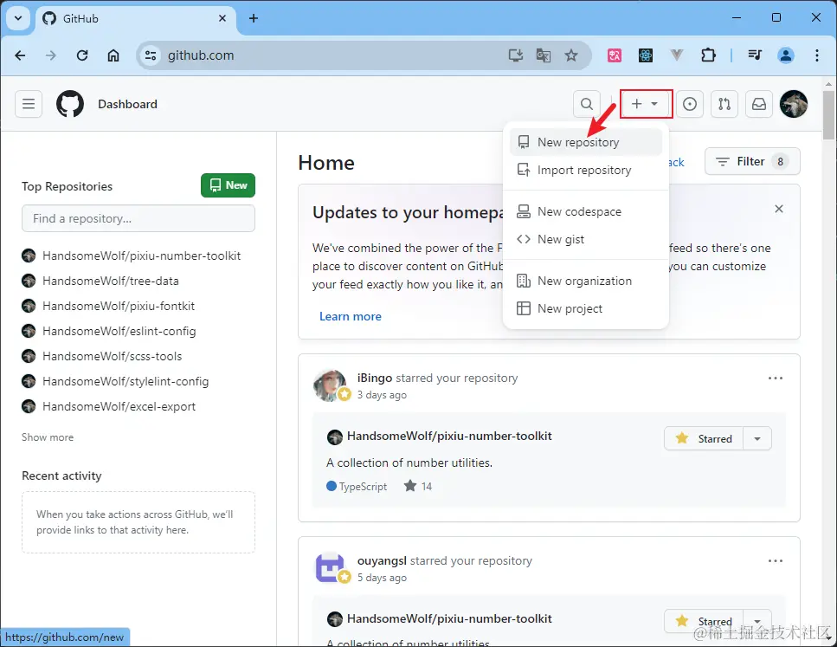Viewport: 837px width, 647px height.
Task: Open more options for iBingo feed item
Action: [775, 378]
